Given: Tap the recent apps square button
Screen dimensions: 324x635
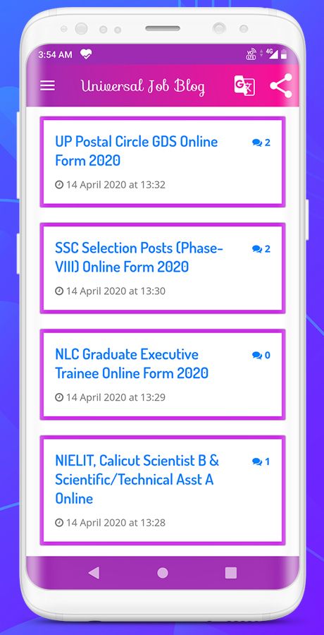Looking at the screenshot, I should tap(231, 573).
